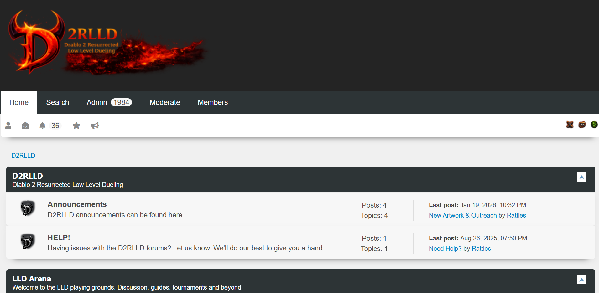View Rattles' profile via Need Help? post
The height and width of the screenshot is (293, 599).
point(481,249)
